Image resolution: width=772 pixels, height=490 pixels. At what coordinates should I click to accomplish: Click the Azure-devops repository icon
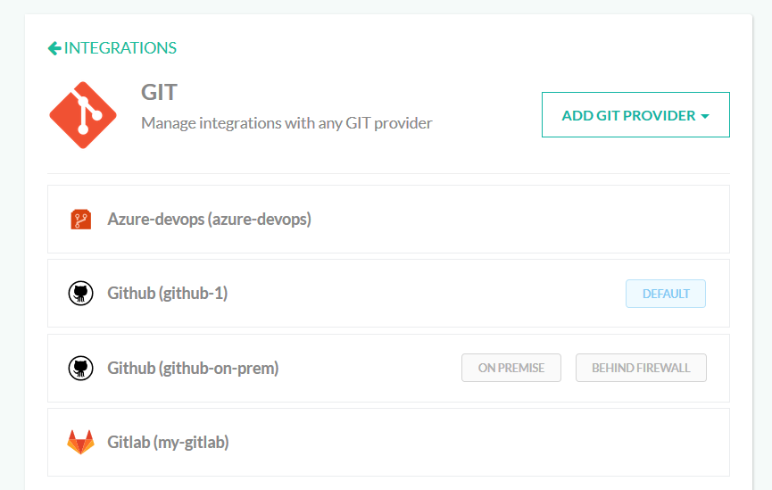[80, 220]
